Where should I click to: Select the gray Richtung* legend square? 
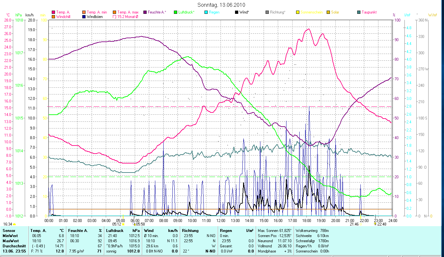267,12
